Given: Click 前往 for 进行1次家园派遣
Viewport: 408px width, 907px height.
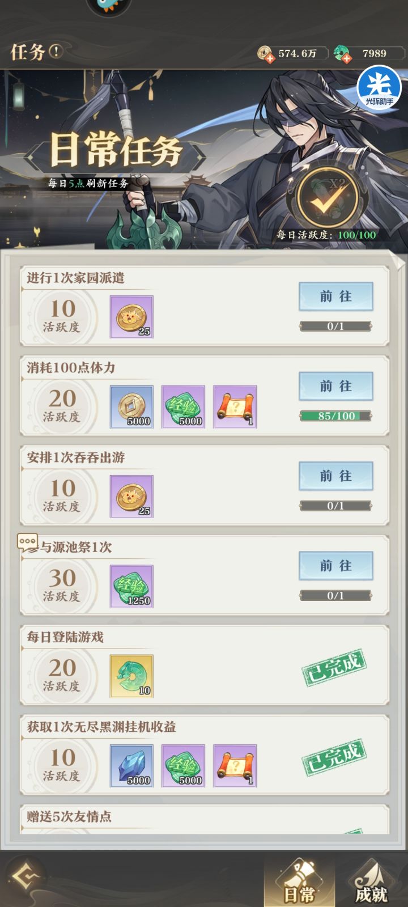Looking at the screenshot, I should pyautogui.click(x=336, y=296).
